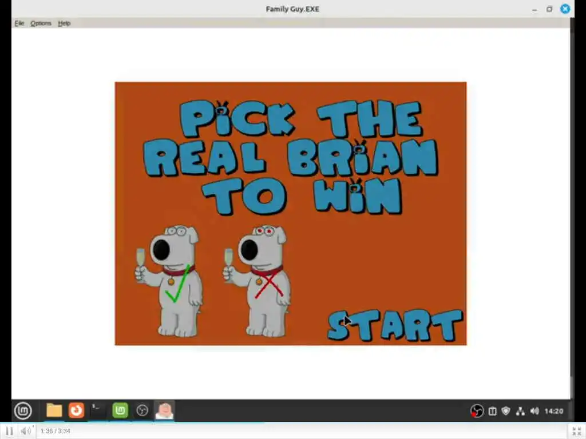586x439 pixels.
Task: Click the OBS recording tray icon
Action: pyautogui.click(x=477, y=411)
